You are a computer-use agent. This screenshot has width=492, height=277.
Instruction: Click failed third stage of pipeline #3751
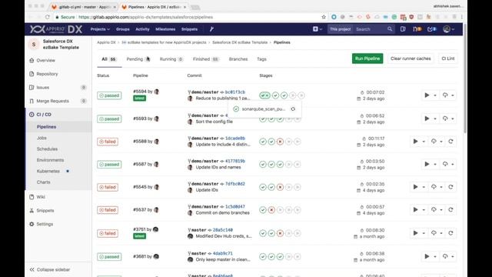tap(280, 233)
